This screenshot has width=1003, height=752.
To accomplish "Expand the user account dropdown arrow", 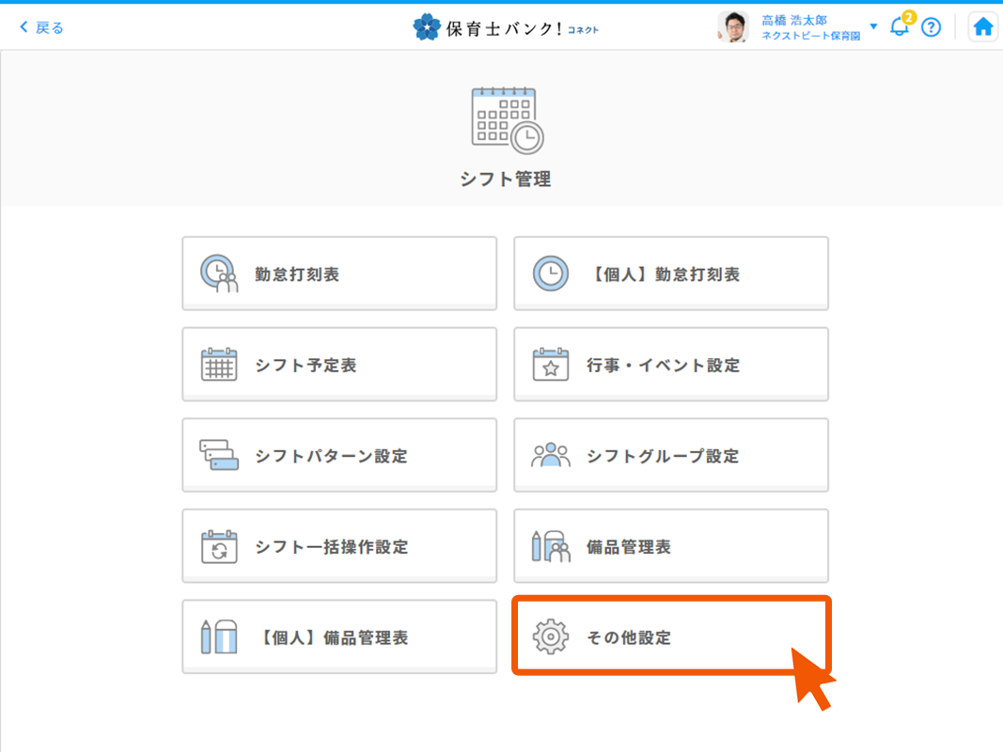I will tap(873, 26).
